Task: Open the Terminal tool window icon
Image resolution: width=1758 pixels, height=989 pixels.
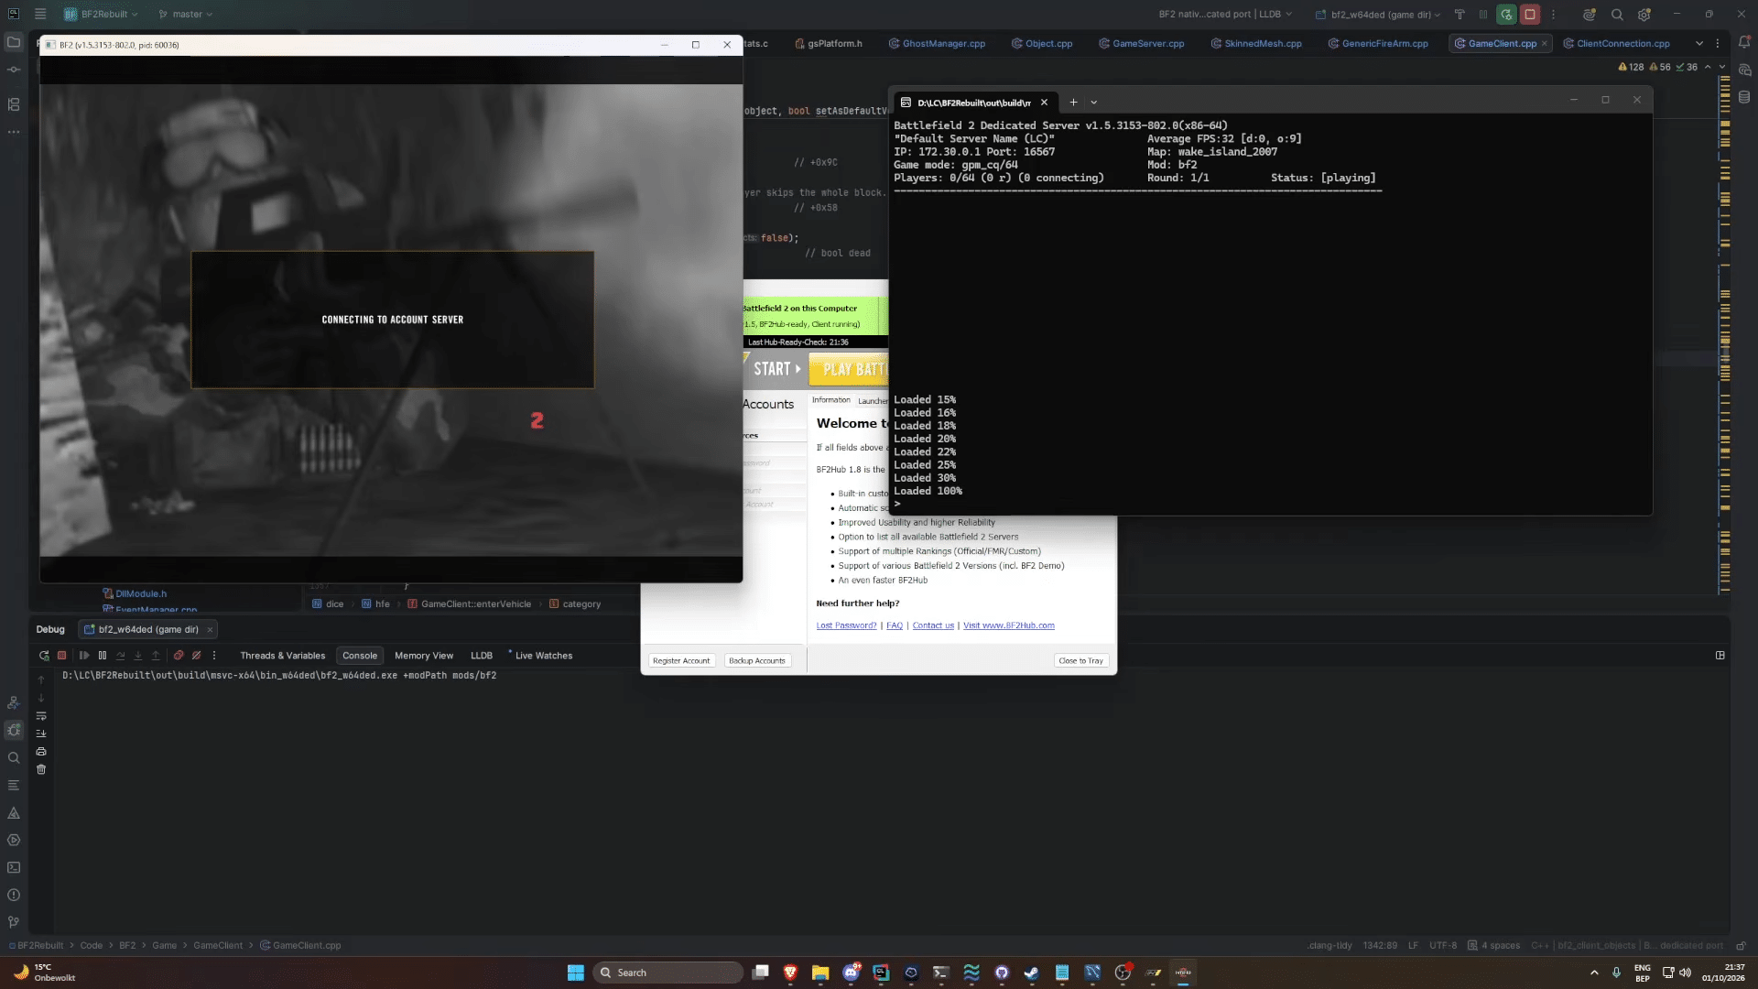Action: click(x=14, y=867)
